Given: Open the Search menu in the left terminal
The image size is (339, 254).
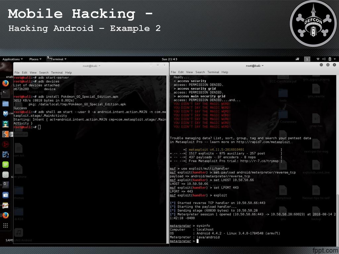Looking at the screenshot, I should tap(44, 72).
